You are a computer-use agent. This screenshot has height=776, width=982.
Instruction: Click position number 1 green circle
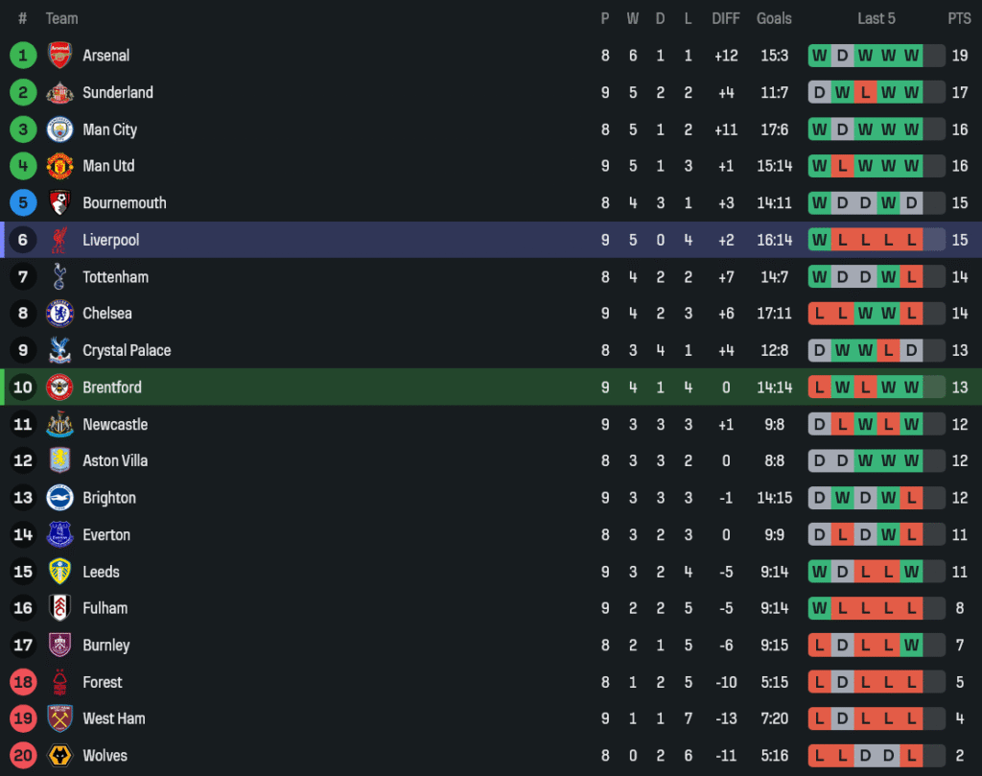23,56
